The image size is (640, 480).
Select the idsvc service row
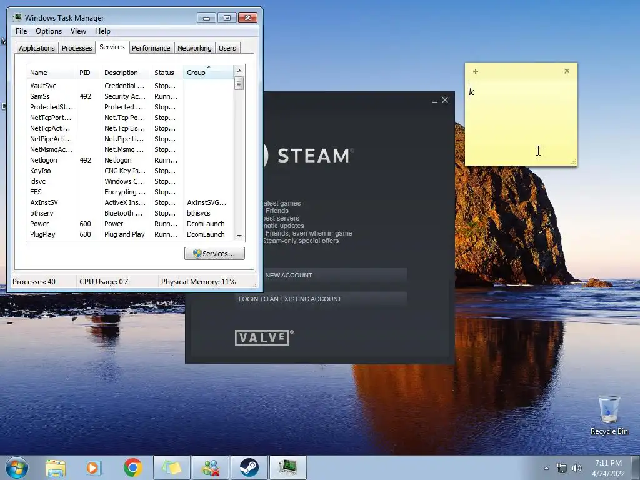point(130,181)
